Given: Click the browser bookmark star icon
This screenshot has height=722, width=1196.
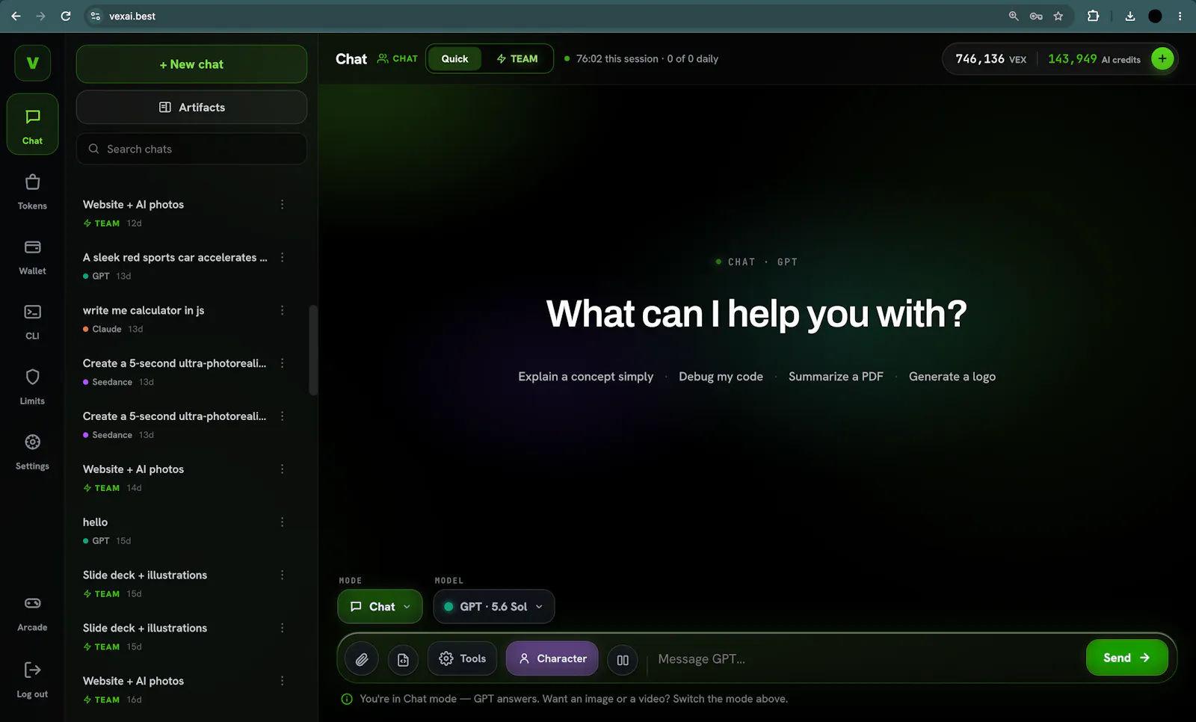Looking at the screenshot, I should click(1058, 16).
